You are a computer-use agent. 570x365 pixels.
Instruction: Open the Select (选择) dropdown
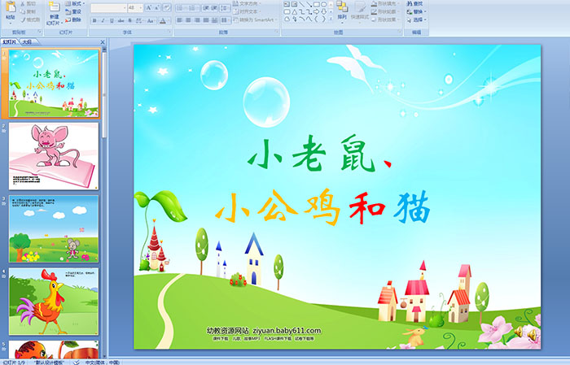(417, 20)
